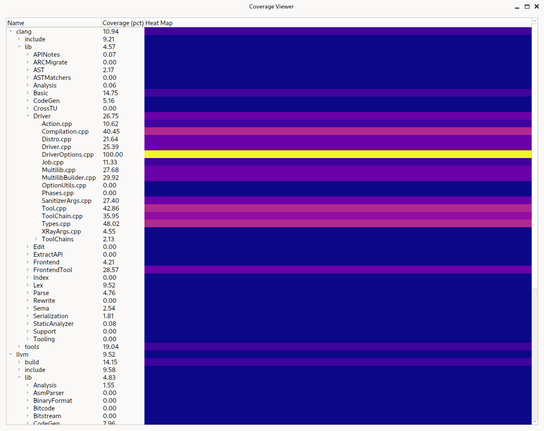Sort by the Name column header
Image resolution: width=544 pixels, height=431 pixels.
(54, 23)
